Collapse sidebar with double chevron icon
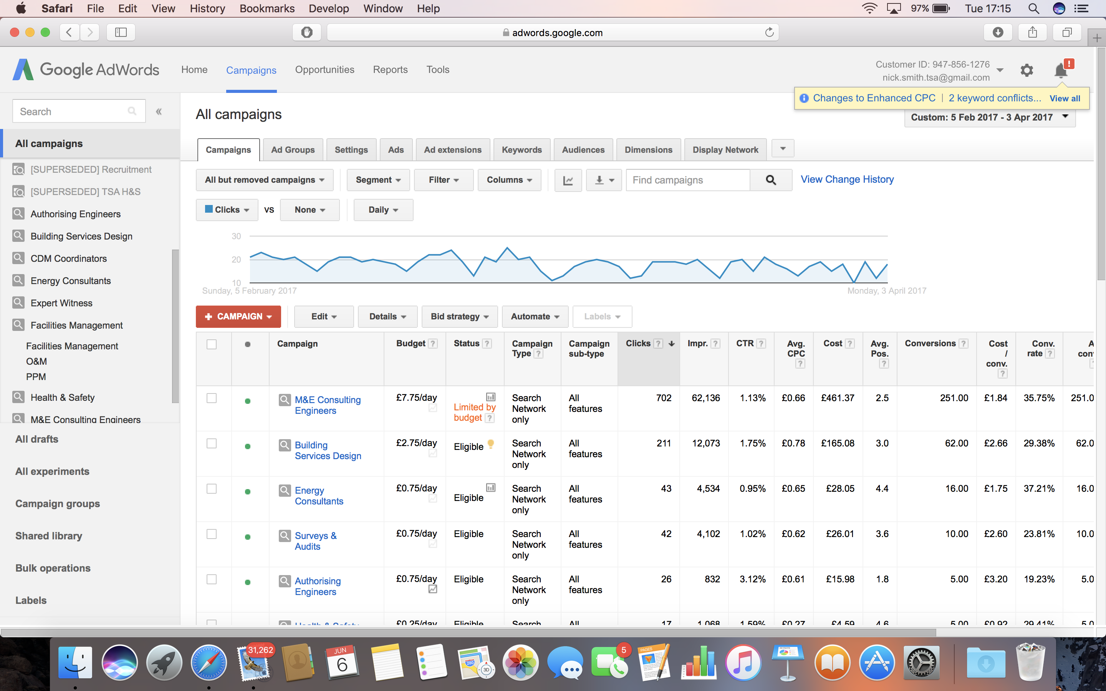 click(159, 111)
